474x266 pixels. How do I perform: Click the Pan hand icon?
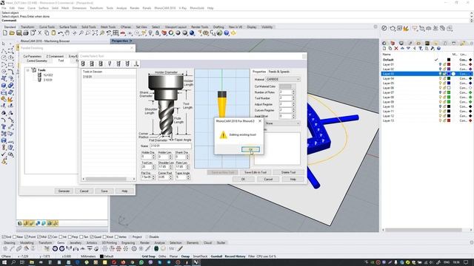point(67,33)
